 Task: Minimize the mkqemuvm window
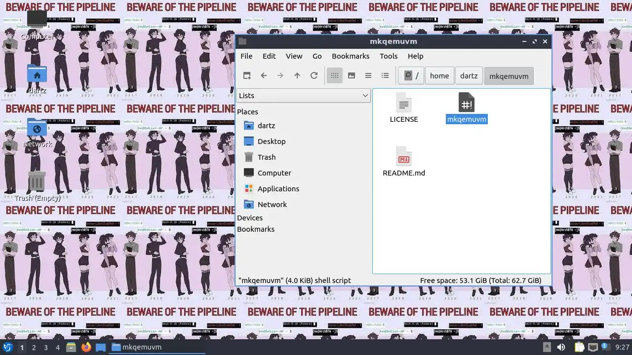tap(524, 41)
